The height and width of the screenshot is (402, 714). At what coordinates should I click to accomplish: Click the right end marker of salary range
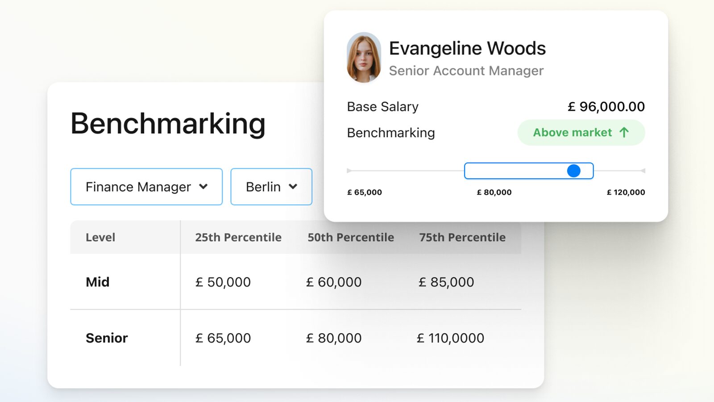[643, 171]
